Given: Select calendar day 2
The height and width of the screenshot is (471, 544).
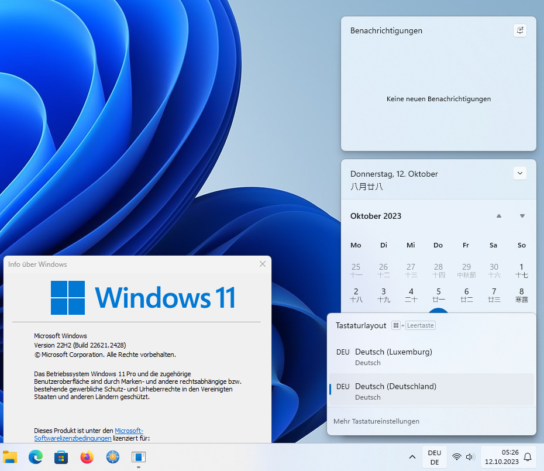Looking at the screenshot, I should tap(356, 295).
